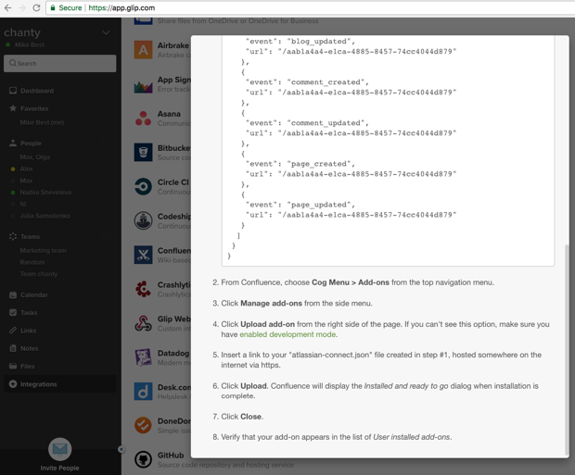This screenshot has height=475, width=575.
Task: Click the Search field in sidebar
Action: (59, 63)
